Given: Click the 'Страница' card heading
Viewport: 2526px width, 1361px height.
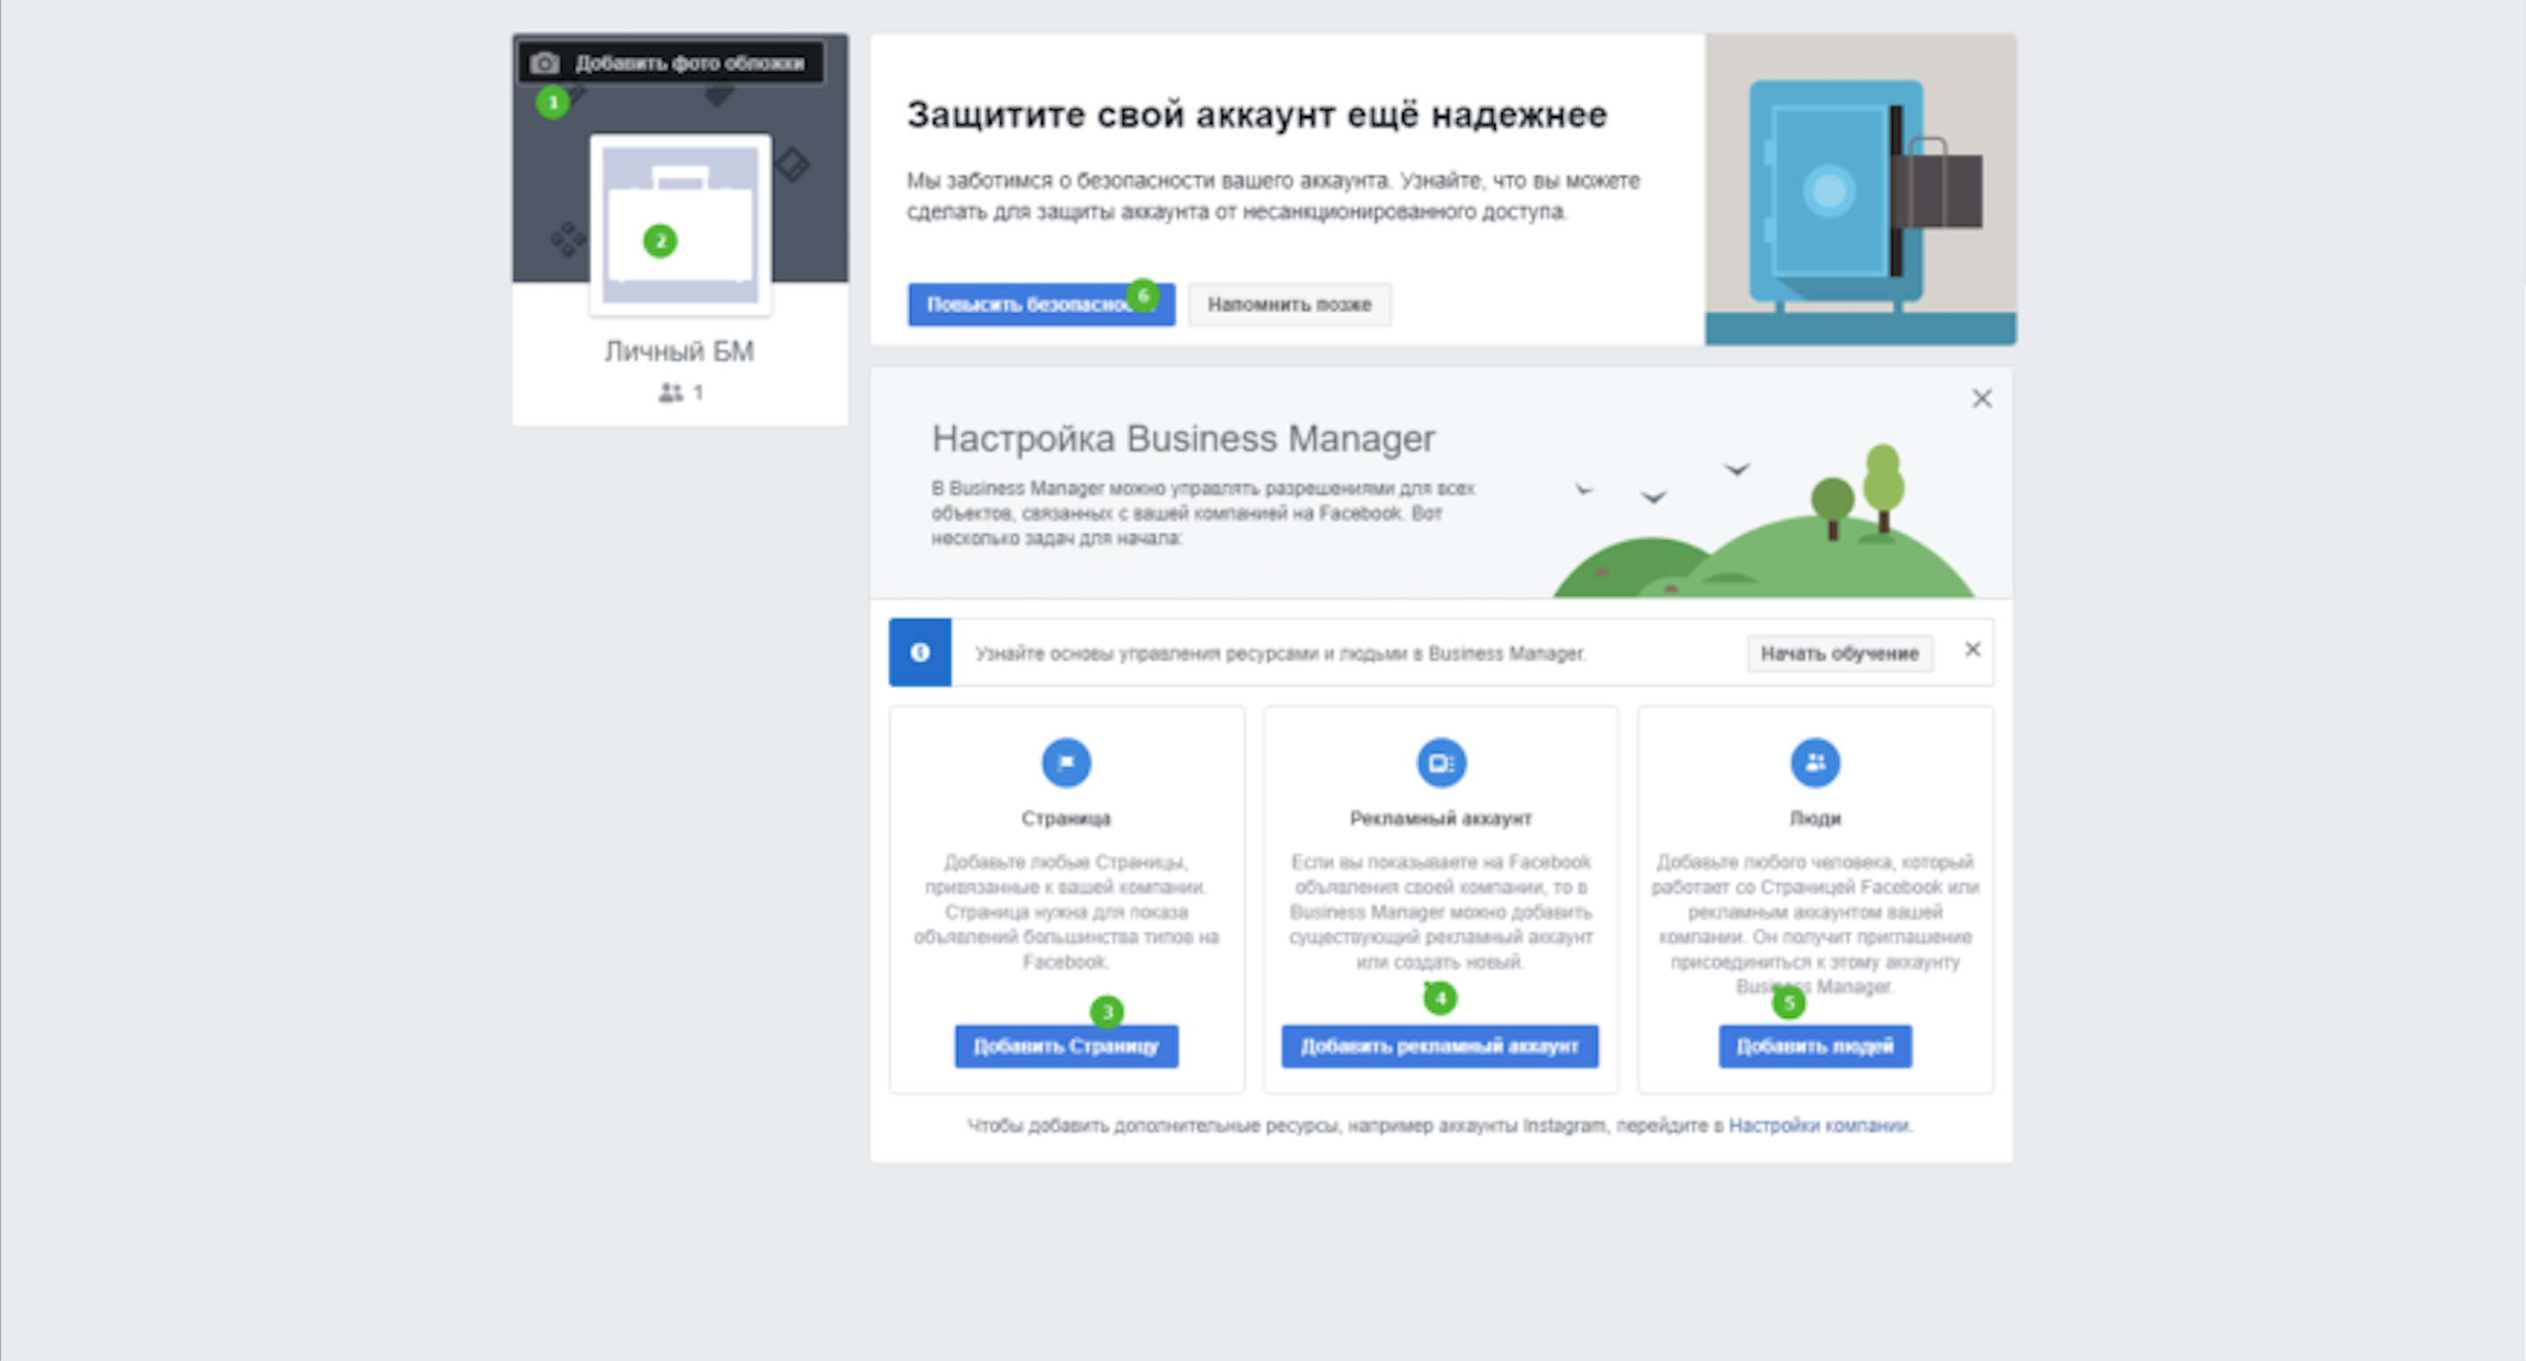Looking at the screenshot, I should pos(1066,818).
